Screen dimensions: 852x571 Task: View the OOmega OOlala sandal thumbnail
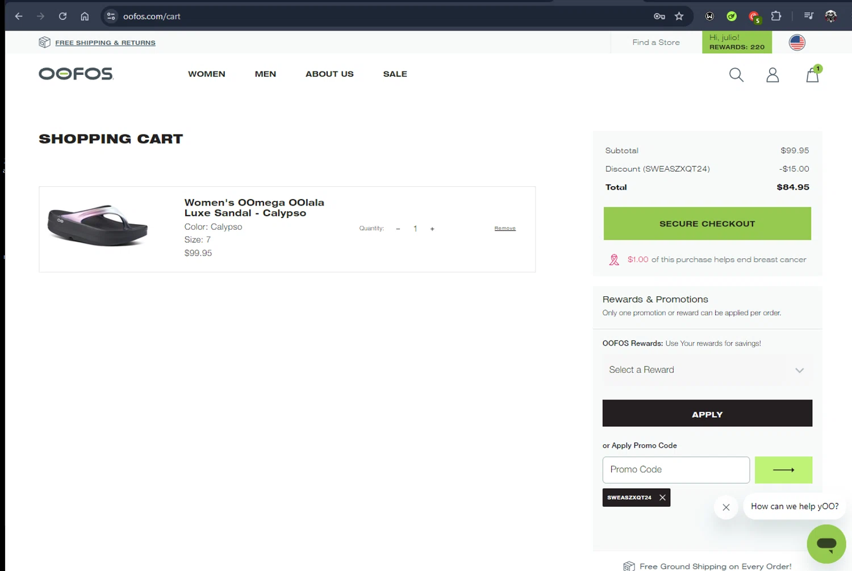(98, 225)
